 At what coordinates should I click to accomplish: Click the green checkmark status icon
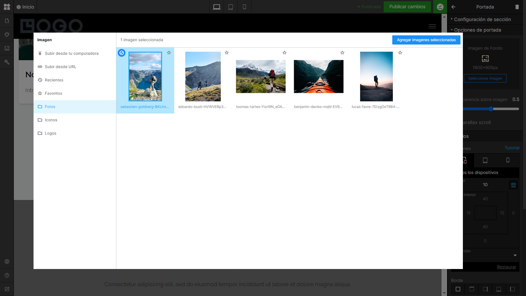coord(440,7)
